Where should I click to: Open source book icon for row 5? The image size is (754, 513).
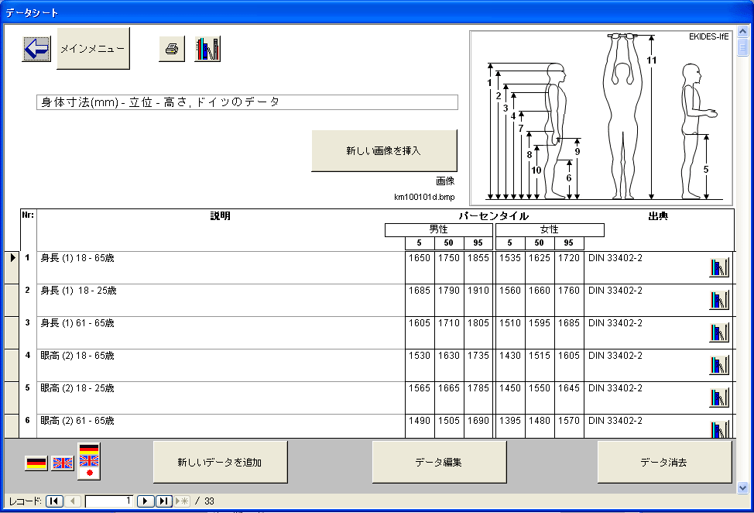(719, 398)
